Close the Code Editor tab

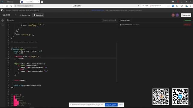[38, 2]
